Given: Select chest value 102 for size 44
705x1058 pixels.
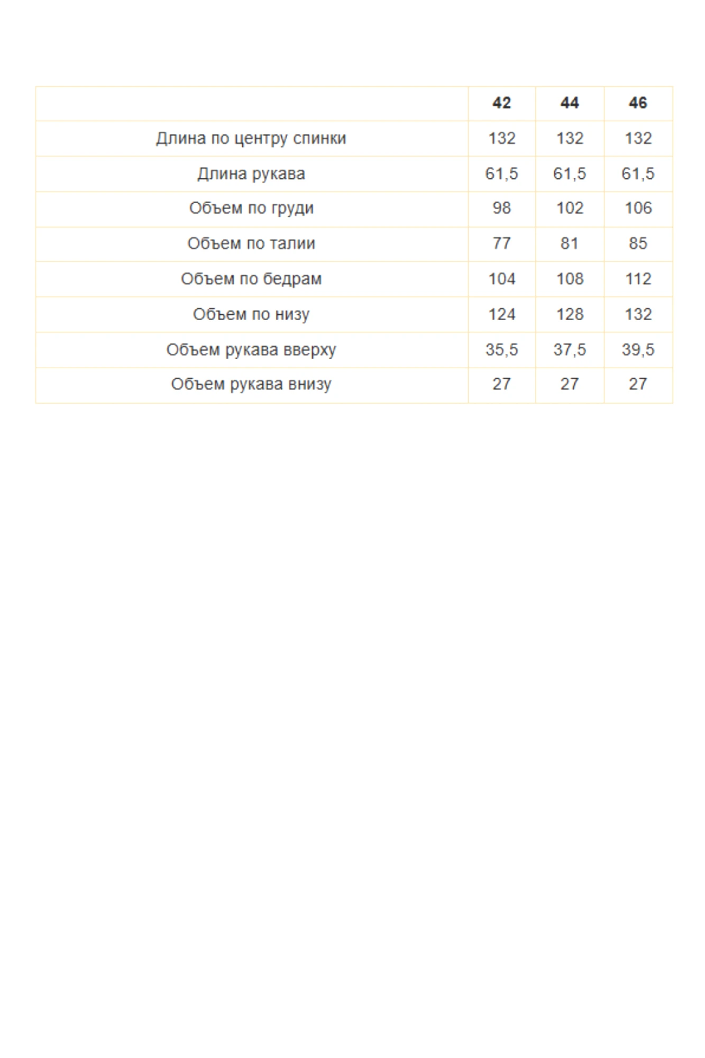Looking at the screenshot, I should point(570,208).
